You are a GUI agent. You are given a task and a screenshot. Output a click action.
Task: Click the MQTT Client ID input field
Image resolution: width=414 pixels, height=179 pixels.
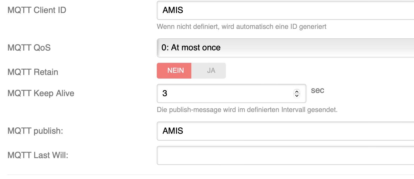284,10
